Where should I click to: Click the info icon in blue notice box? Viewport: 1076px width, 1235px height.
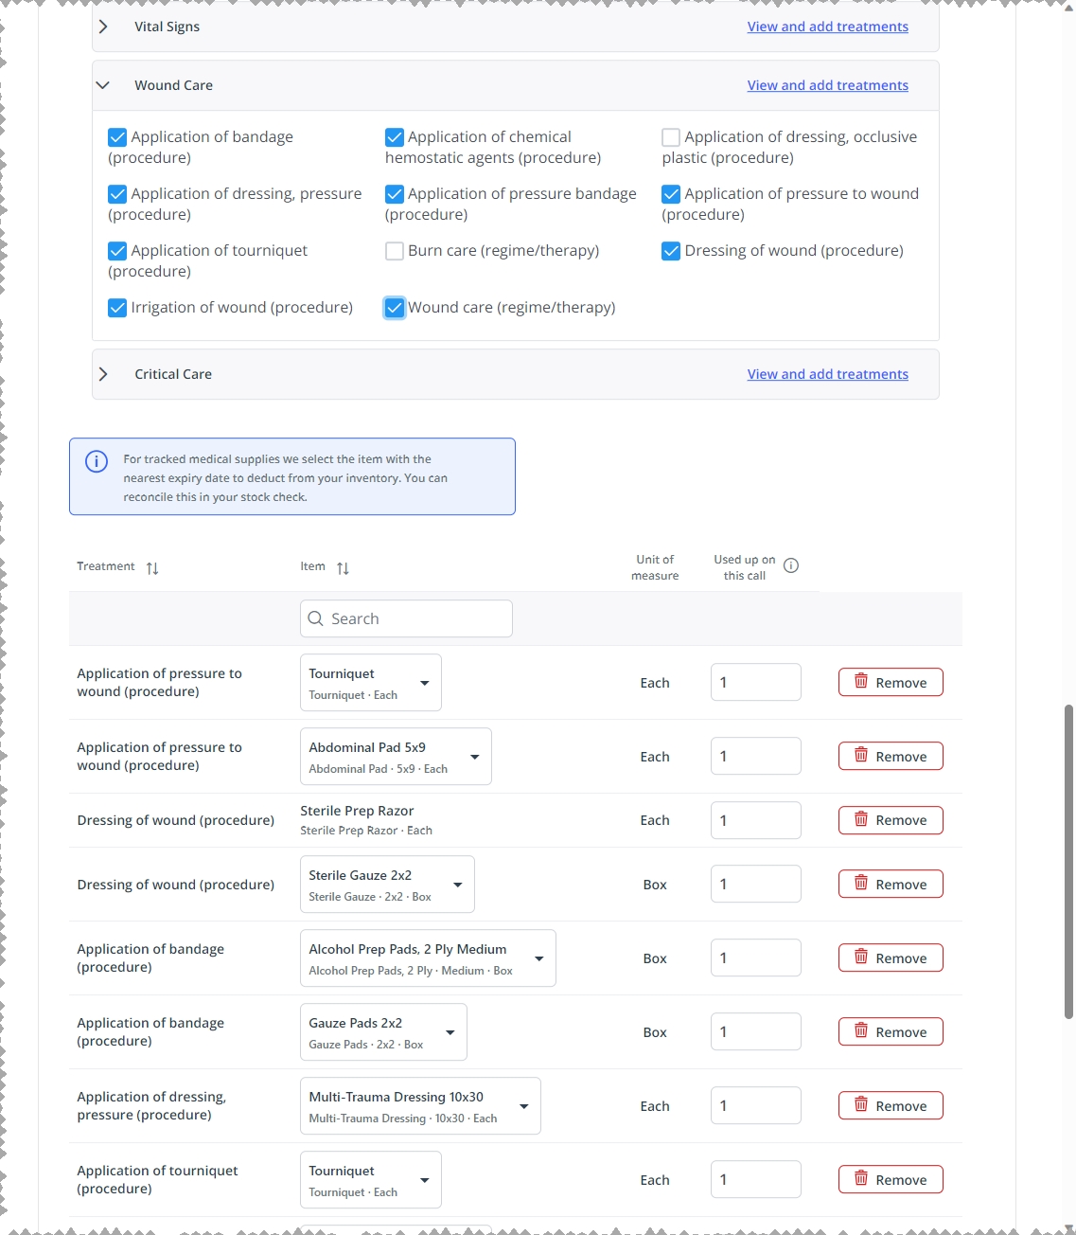click(97, 461)
